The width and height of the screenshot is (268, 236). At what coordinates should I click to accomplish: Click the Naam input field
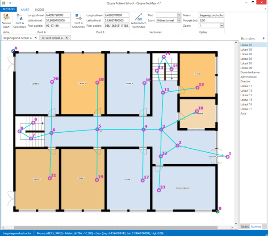click(211, 15)
